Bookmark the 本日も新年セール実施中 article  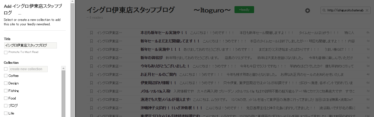coord(91,33)
